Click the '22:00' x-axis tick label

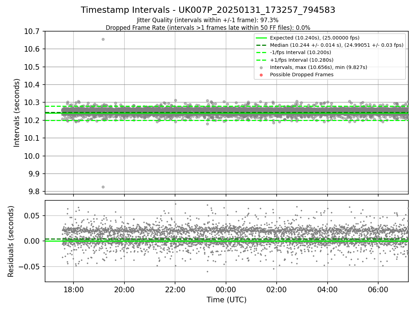pos(175,289)
